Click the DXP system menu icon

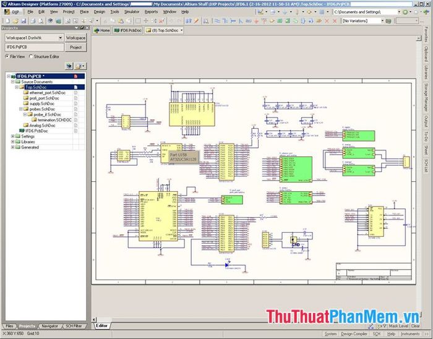tap(12, 12)
